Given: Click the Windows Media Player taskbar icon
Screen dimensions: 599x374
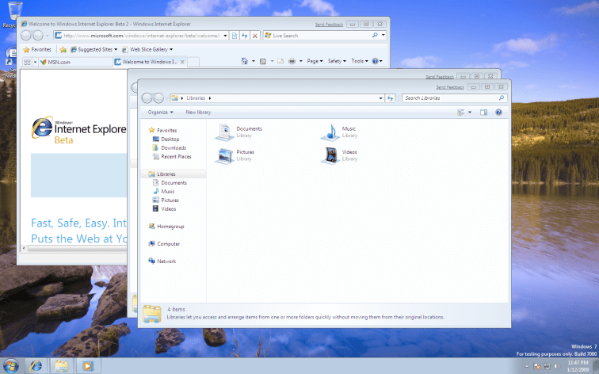Looking at the screenshot, I should [x=87, y=366].
